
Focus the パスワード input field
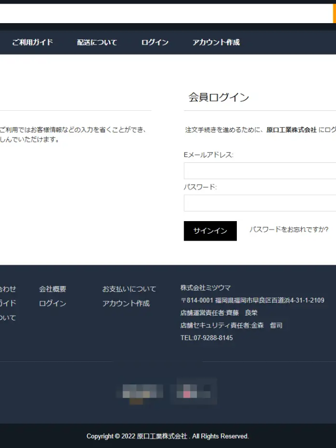[x=260, y=203]
